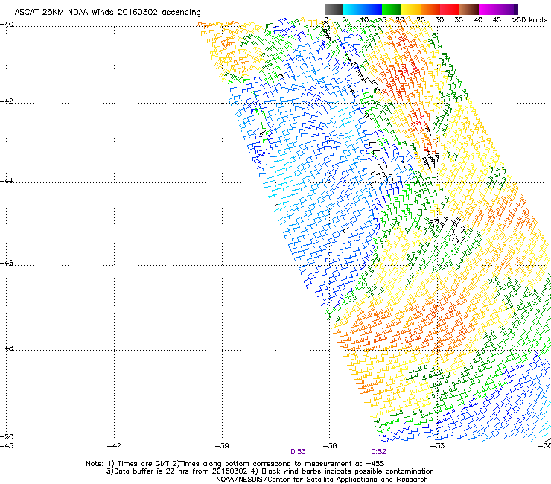The height and width of the screenshot is (484, 551).
Task: Pick the magenta 40-45 knots legend segment
Action: 488,9
